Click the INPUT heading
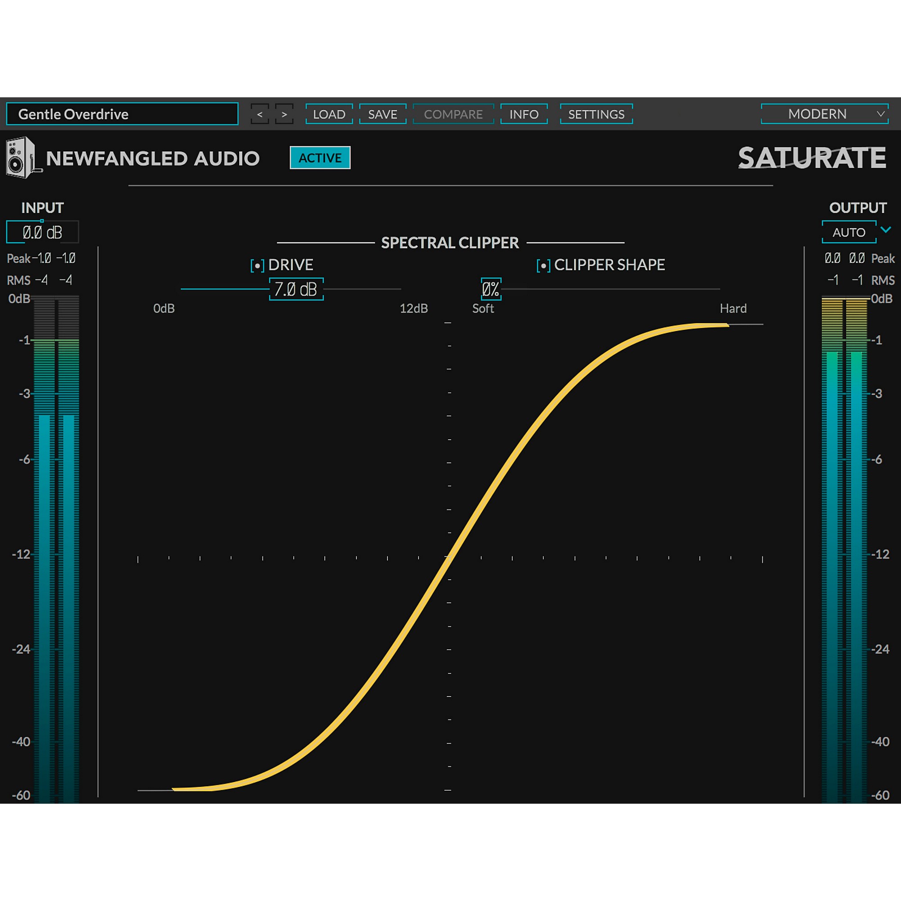This screenshot has height=901, width=901. coord(42,208)
